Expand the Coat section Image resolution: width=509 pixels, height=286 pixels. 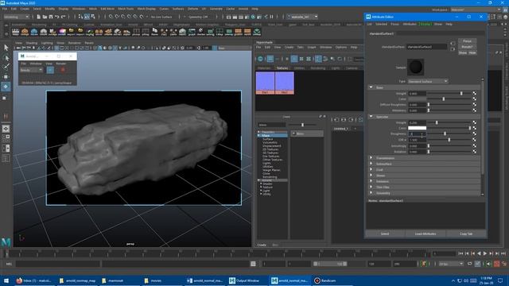[x=371, y=169]
